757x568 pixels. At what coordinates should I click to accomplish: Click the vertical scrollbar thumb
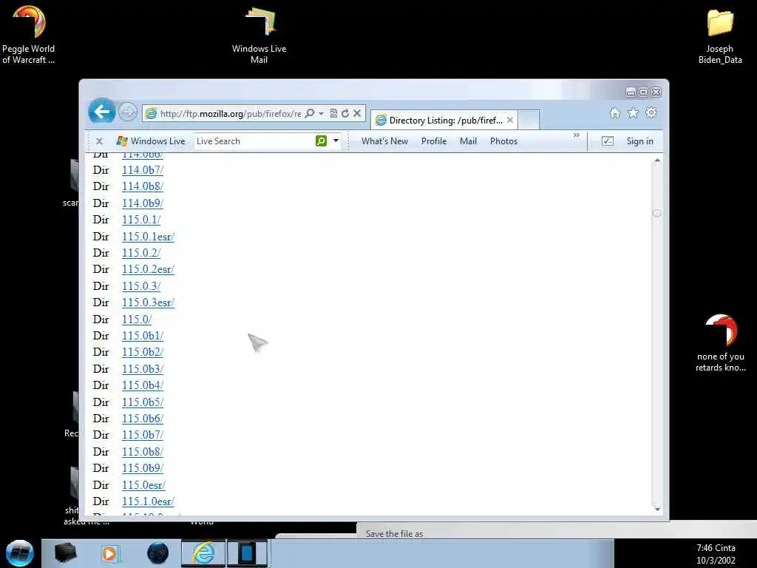tap(656, 214)
